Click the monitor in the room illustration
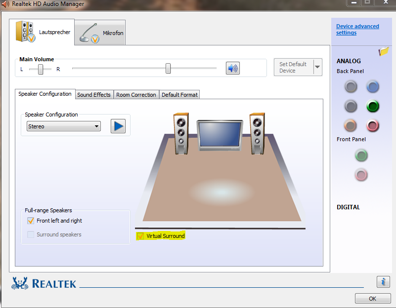396x308 pixels. click(220, 136)
